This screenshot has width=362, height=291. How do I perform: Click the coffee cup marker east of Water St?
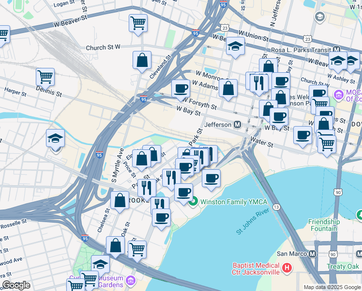click(302, 135)
